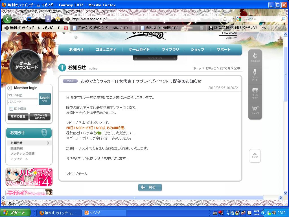Click the IME toolbox icon in language bar

[x=243, y=213]
